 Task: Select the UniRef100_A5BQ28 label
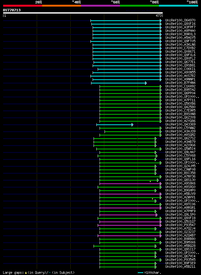[x=180, y=246]
